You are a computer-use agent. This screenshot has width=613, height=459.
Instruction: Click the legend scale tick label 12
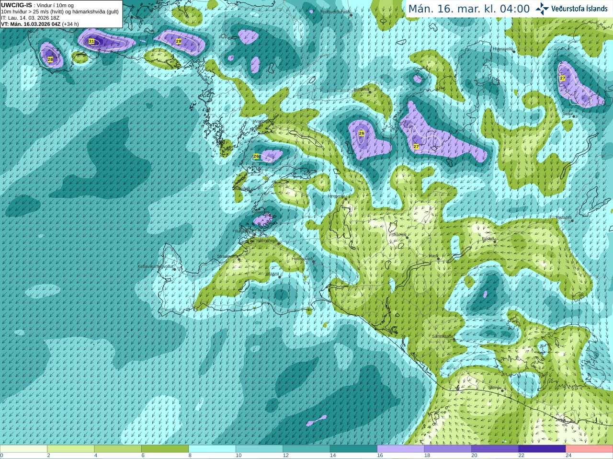[285, 456]
